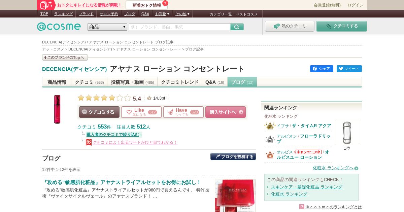Click the おトクにキレイになる情報が満載 link

[89, 5]
